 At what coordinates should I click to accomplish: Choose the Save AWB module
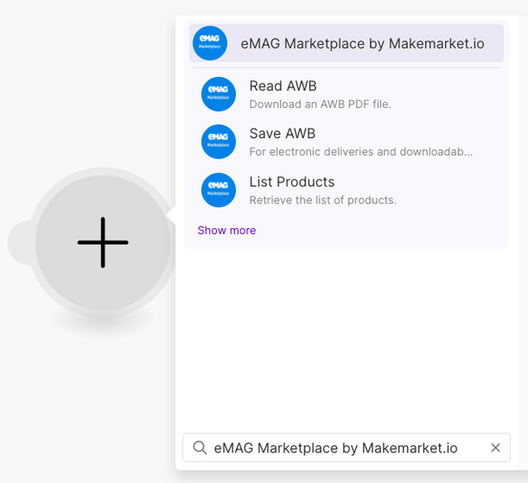(346, 141)
